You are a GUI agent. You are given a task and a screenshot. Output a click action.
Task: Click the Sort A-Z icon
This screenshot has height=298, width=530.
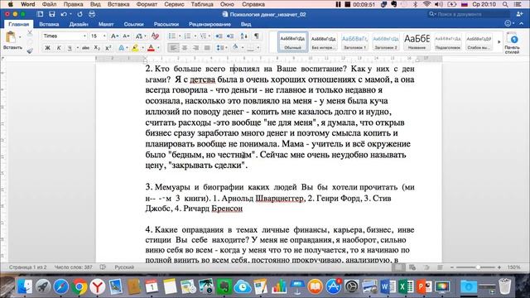[x=243, y=36]
